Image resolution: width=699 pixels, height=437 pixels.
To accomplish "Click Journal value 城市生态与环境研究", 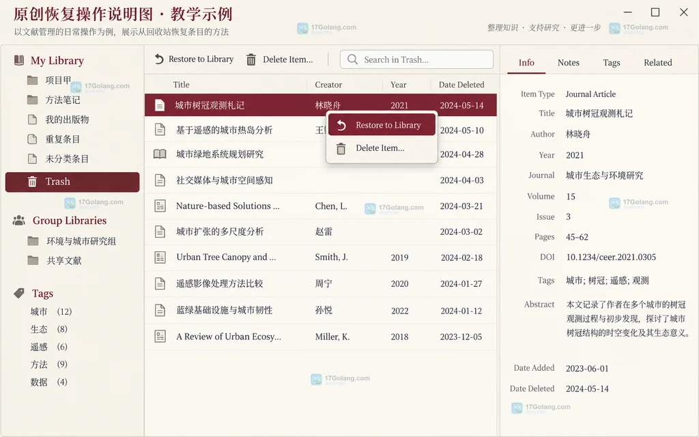I will (x=605, y=175).
